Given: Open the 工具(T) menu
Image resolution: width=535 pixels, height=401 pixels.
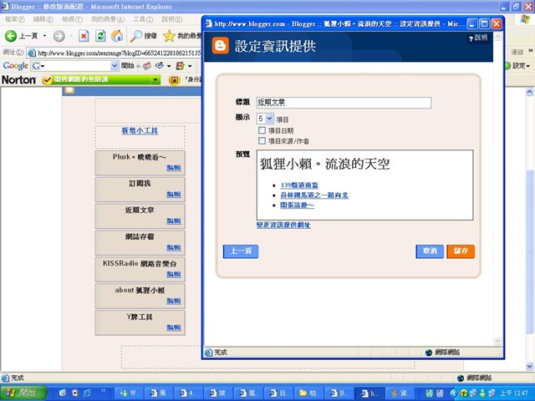Looking at the screenshot, I should click(143, 19).
